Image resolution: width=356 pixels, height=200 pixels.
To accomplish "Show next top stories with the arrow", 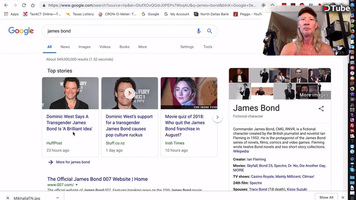I will point(217,117).
